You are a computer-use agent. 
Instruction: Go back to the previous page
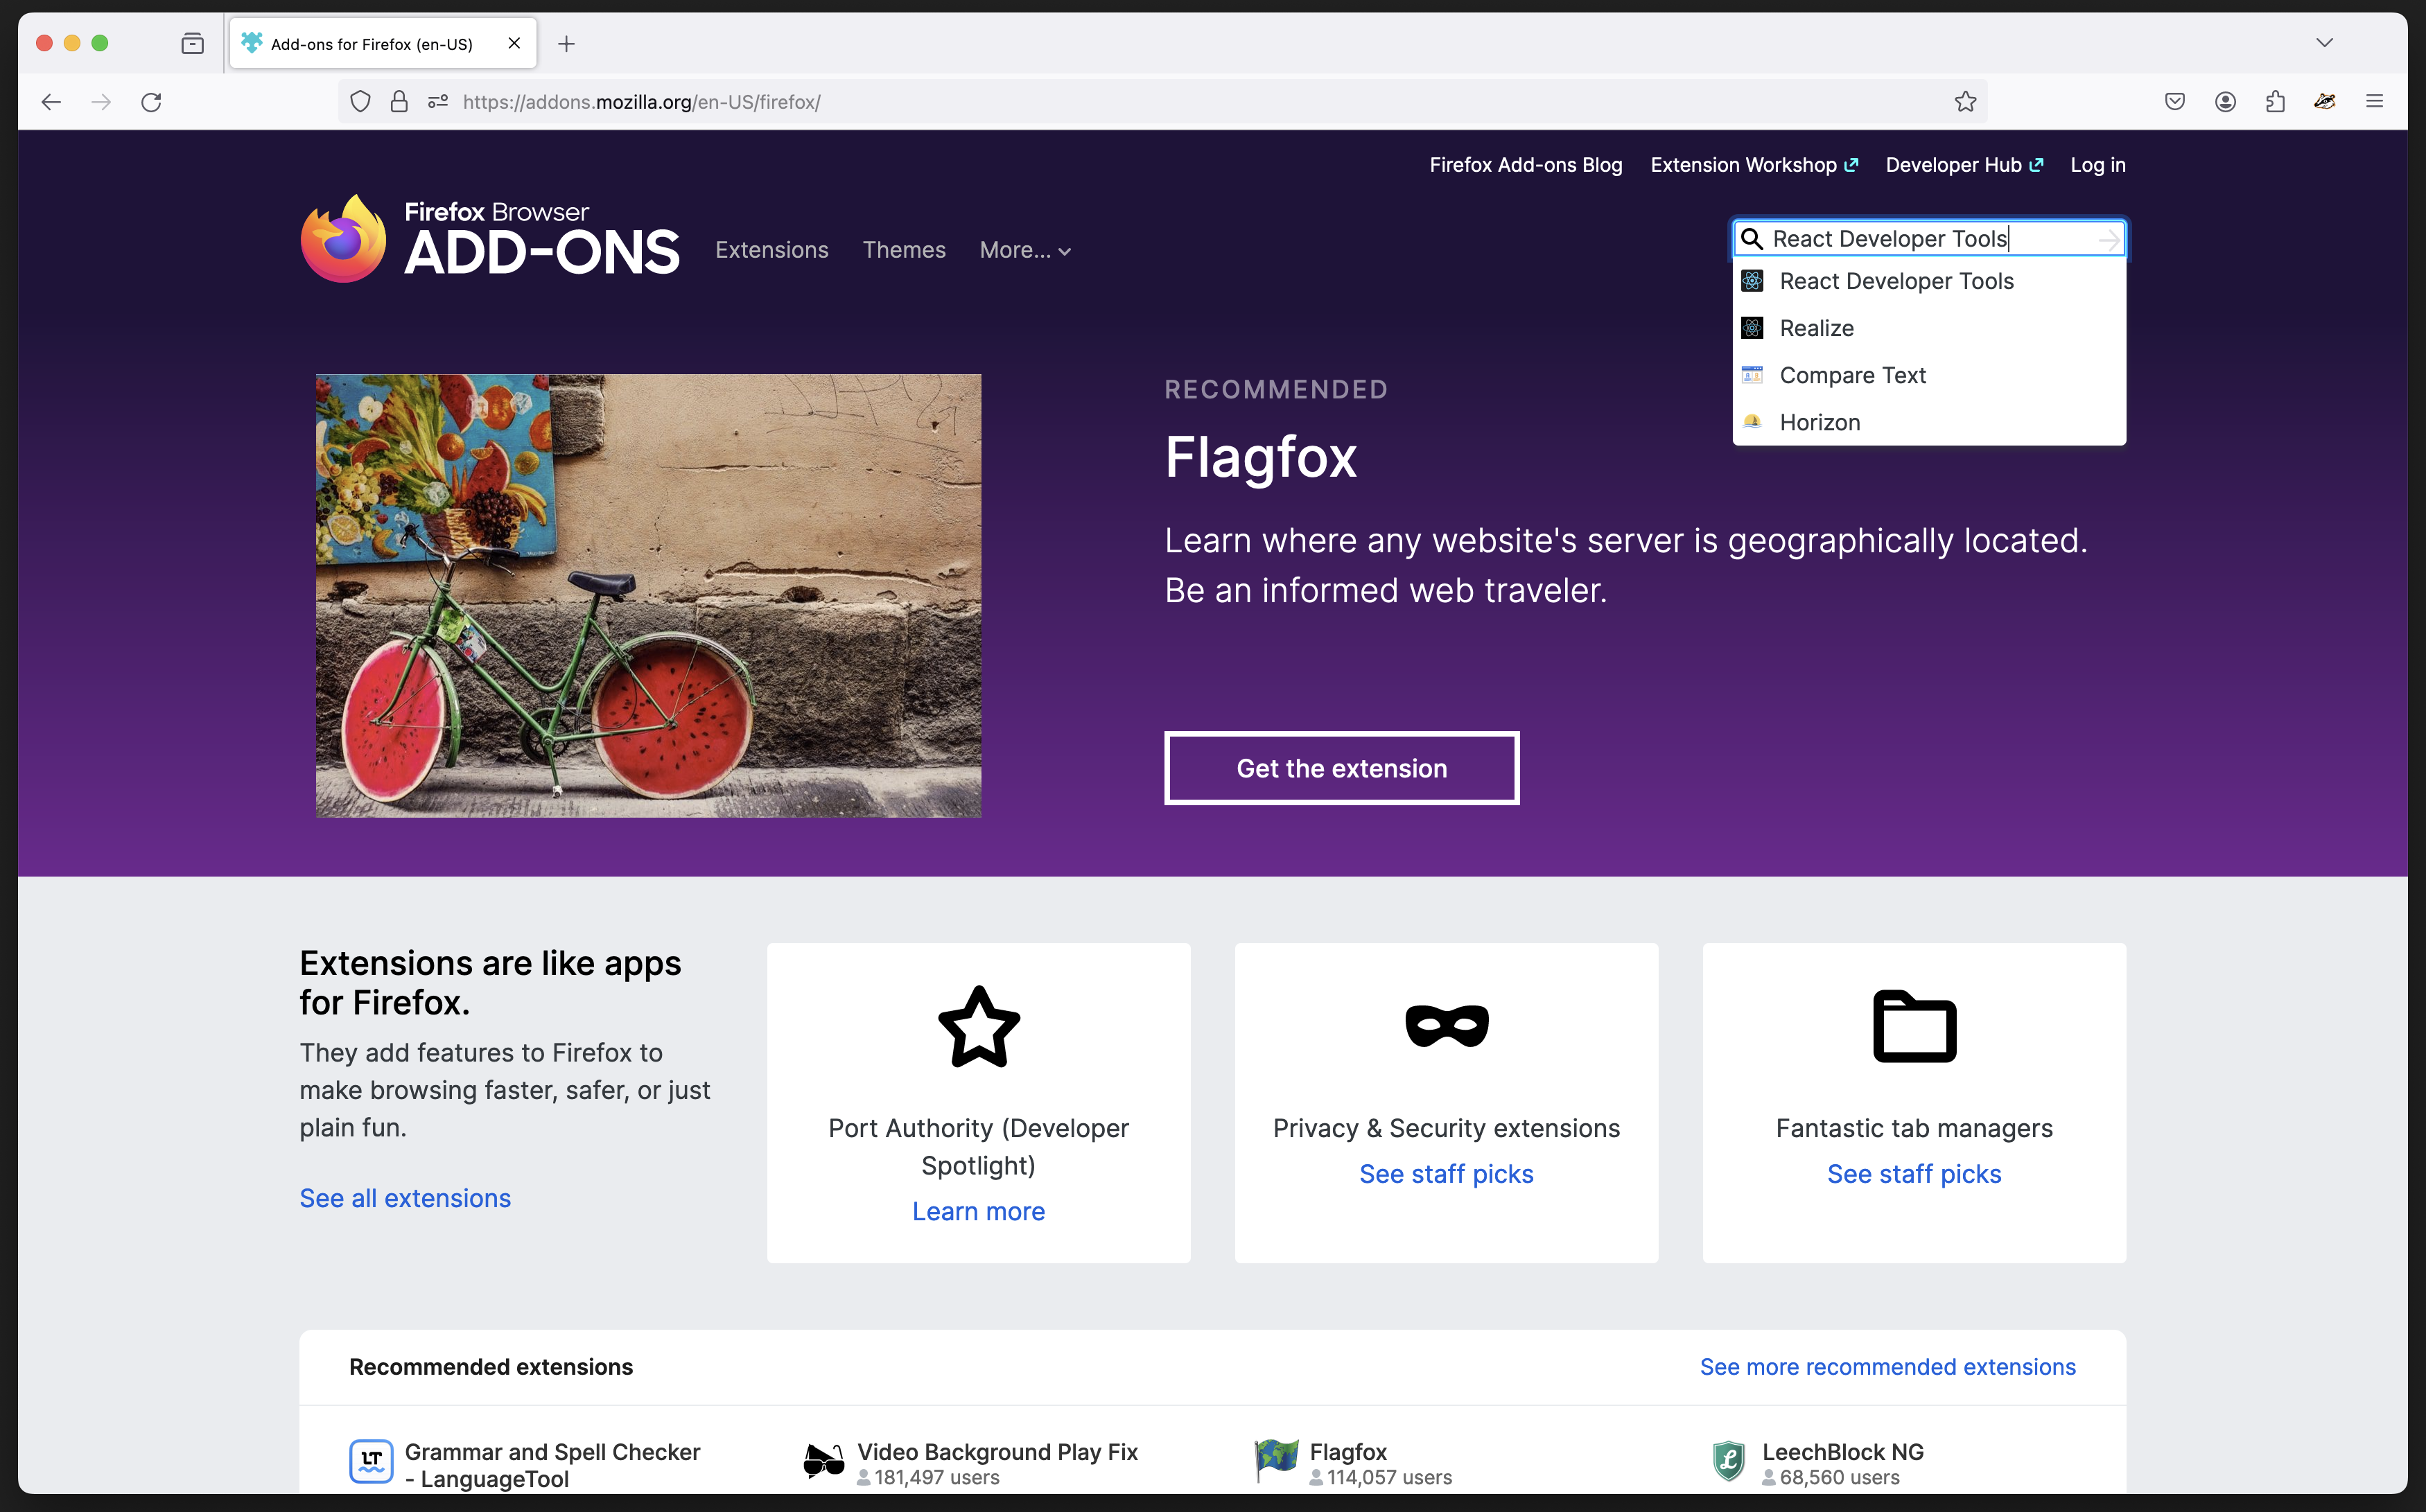point(51,102)
